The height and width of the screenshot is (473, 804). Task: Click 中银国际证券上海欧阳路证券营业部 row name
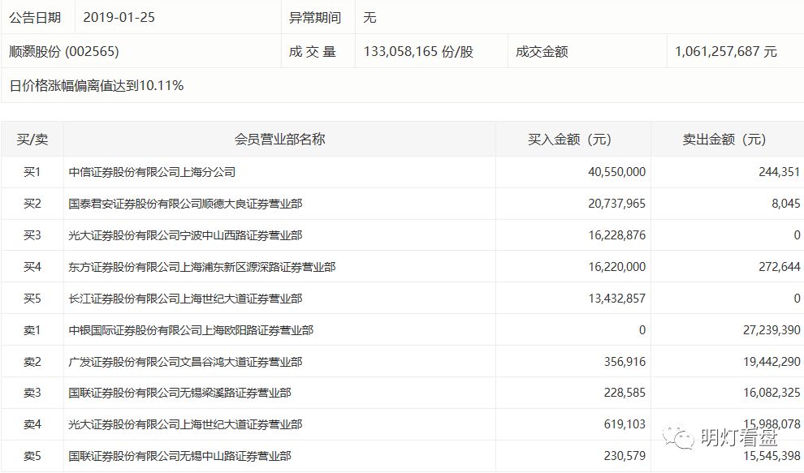click(x=192, y=330)
